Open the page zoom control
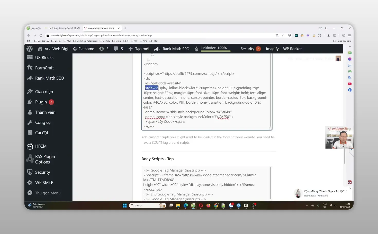 277,35
